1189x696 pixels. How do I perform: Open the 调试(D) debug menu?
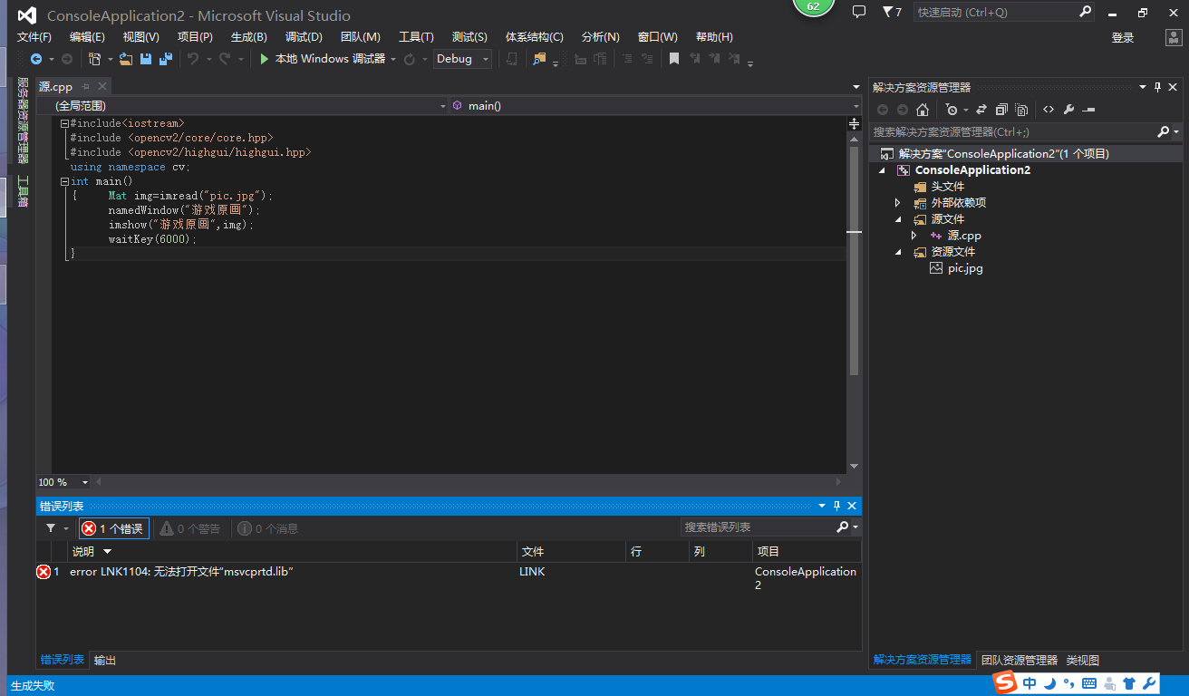[304, 37]
